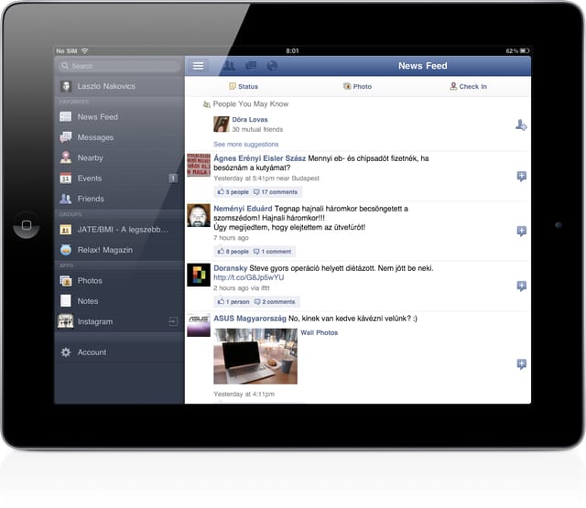This screenshot has height=508, width=586.
Task: Open Messages in sidebar
Action: tap(120, 137)
